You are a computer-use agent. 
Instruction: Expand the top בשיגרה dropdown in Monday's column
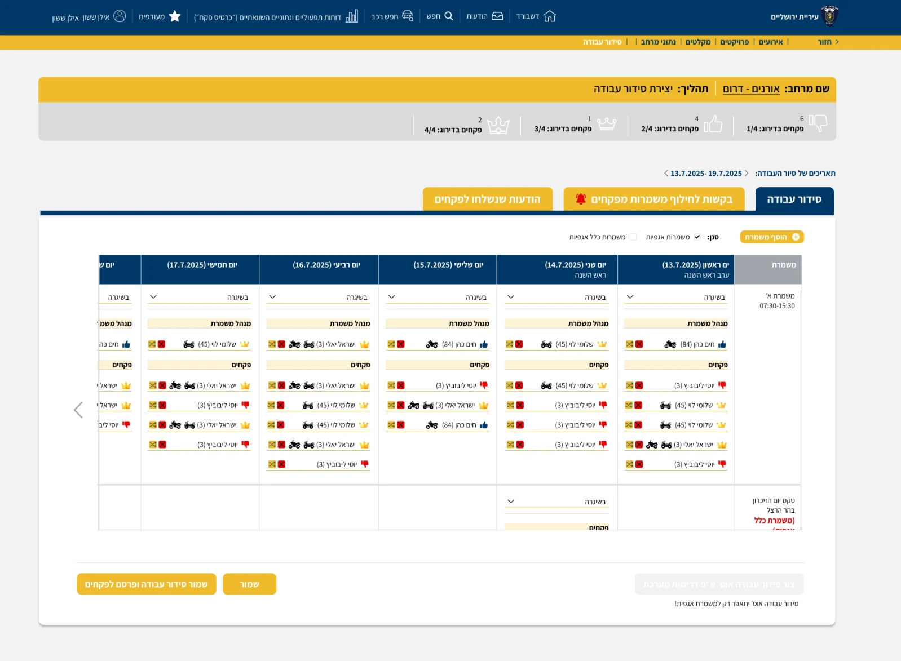click(556, 297)
